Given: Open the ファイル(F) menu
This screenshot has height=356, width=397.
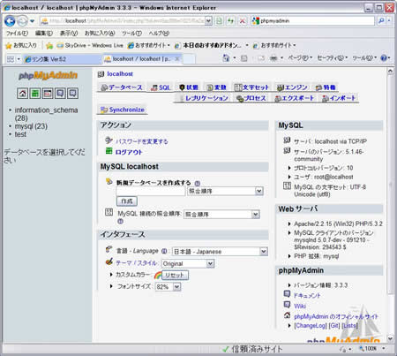Looking at the screenshot, I should click(x=17, y=34).
